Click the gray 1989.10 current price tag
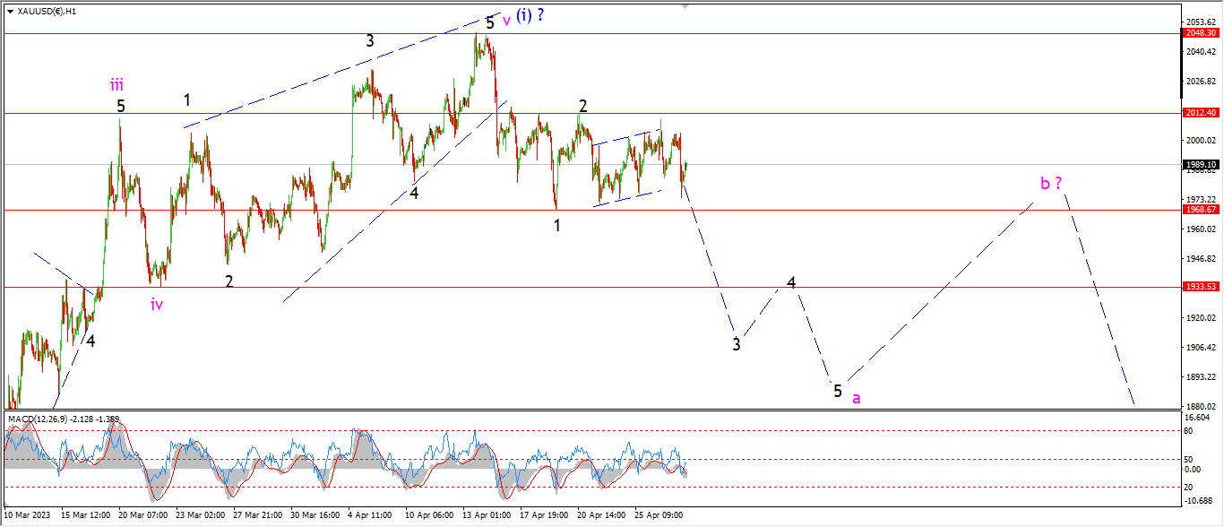The width and height of the screenshot is (1224, 527). [1201, 165]
